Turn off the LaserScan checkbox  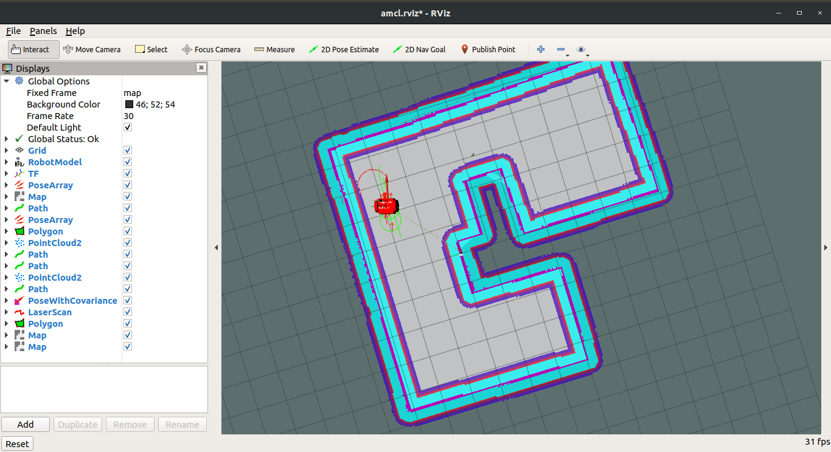point(128,312)
